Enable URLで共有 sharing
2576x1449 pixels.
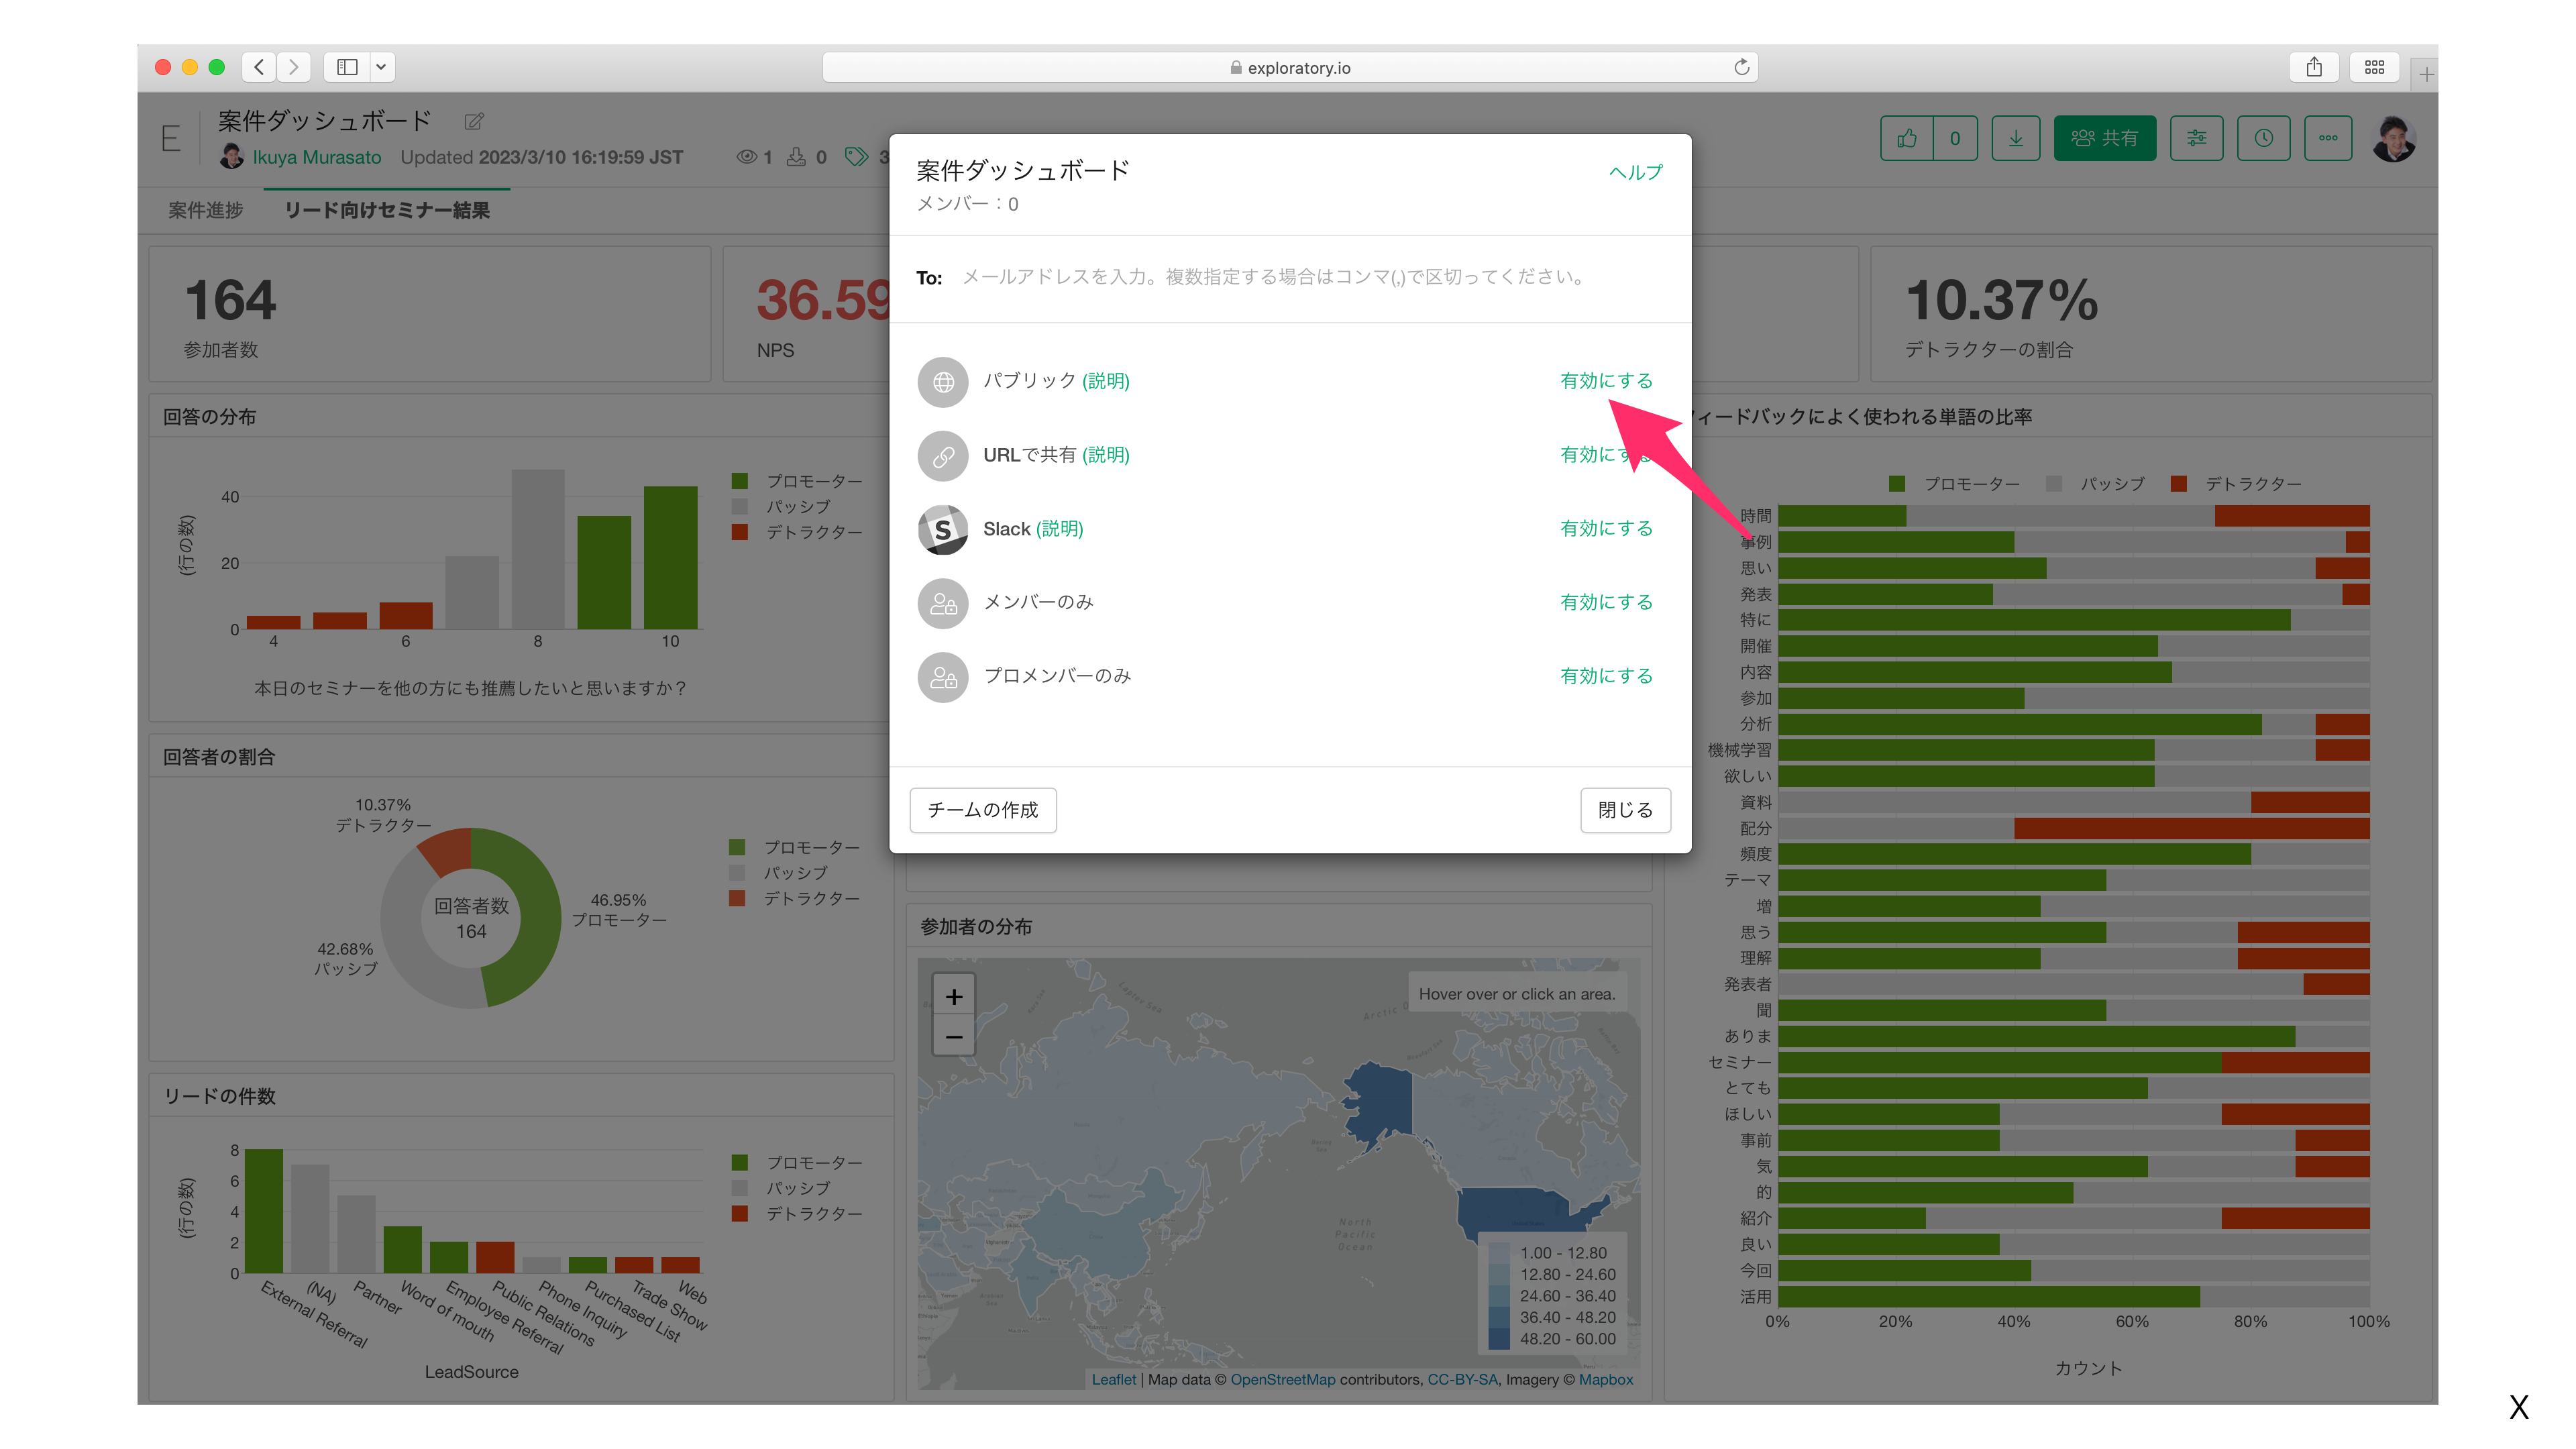pyautogui.click(x=1606, y=455)
